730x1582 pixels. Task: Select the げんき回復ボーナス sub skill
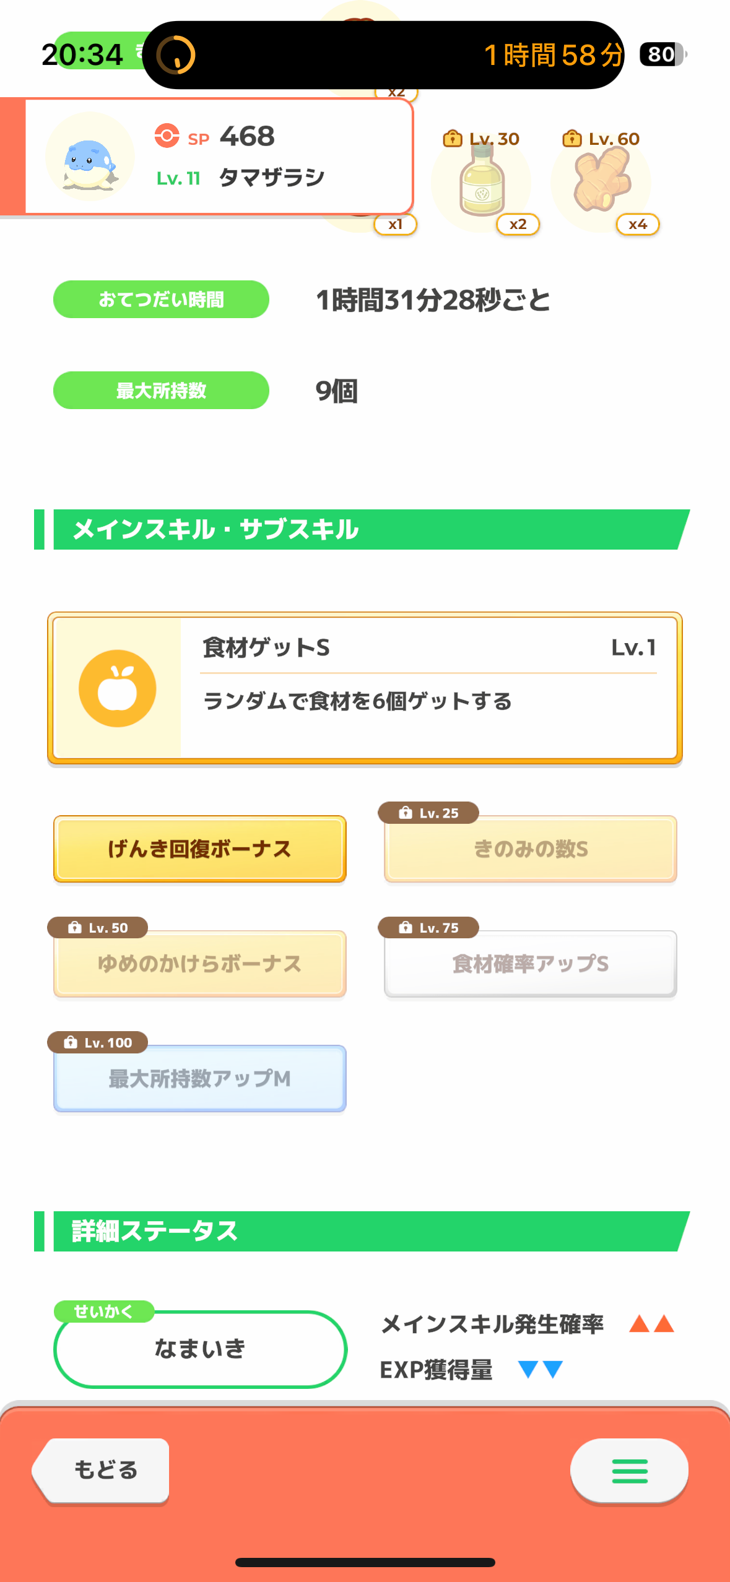click(200, 849)
